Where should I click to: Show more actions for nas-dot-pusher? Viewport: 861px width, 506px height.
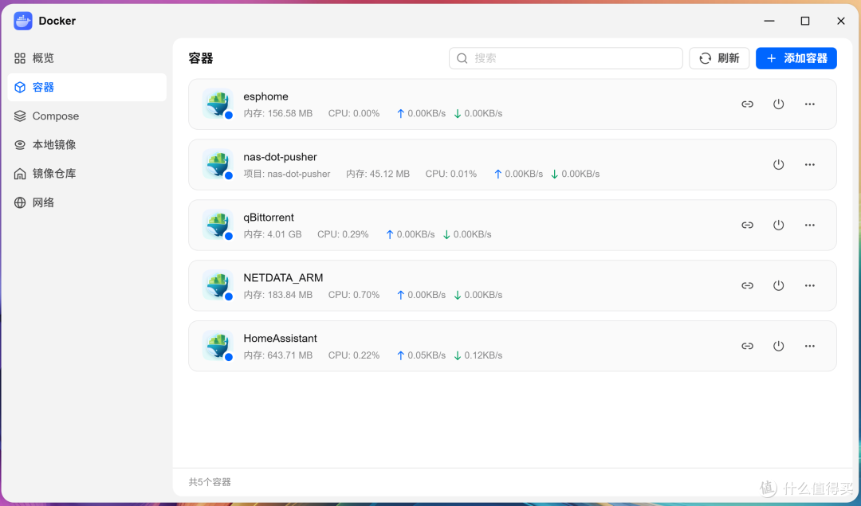[810, 165]
